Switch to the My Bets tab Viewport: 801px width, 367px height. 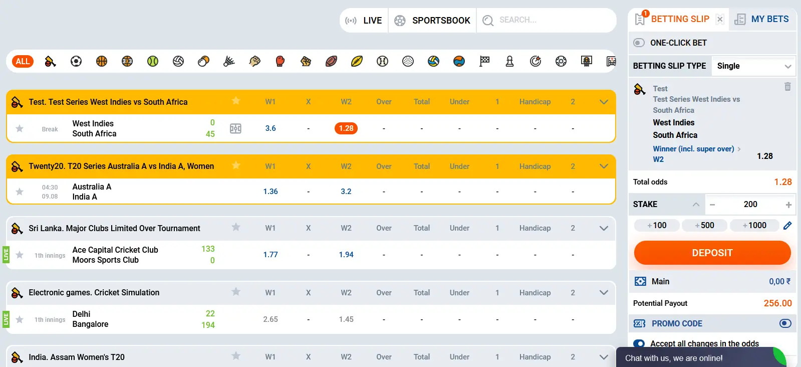pos(762,20)
